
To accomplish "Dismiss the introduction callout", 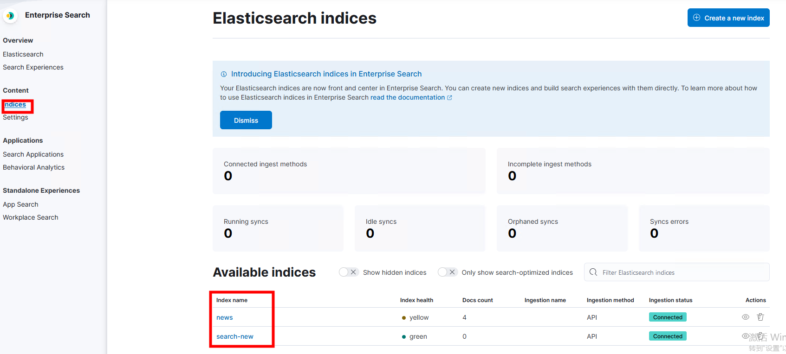I will coord(246,120).
